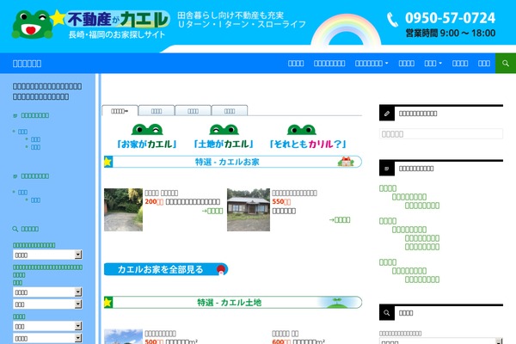Screen dimensions: 516x344
Task: Click green heading icon above the three-link sidebar list
Action: (x=15, y=115)
